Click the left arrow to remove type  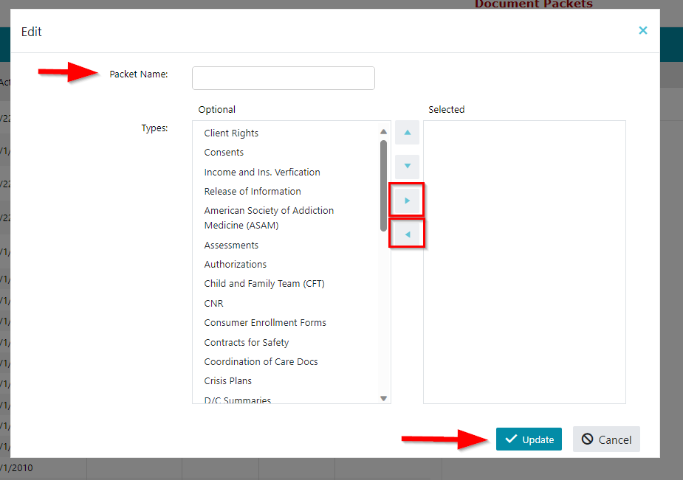coord(407,234)
